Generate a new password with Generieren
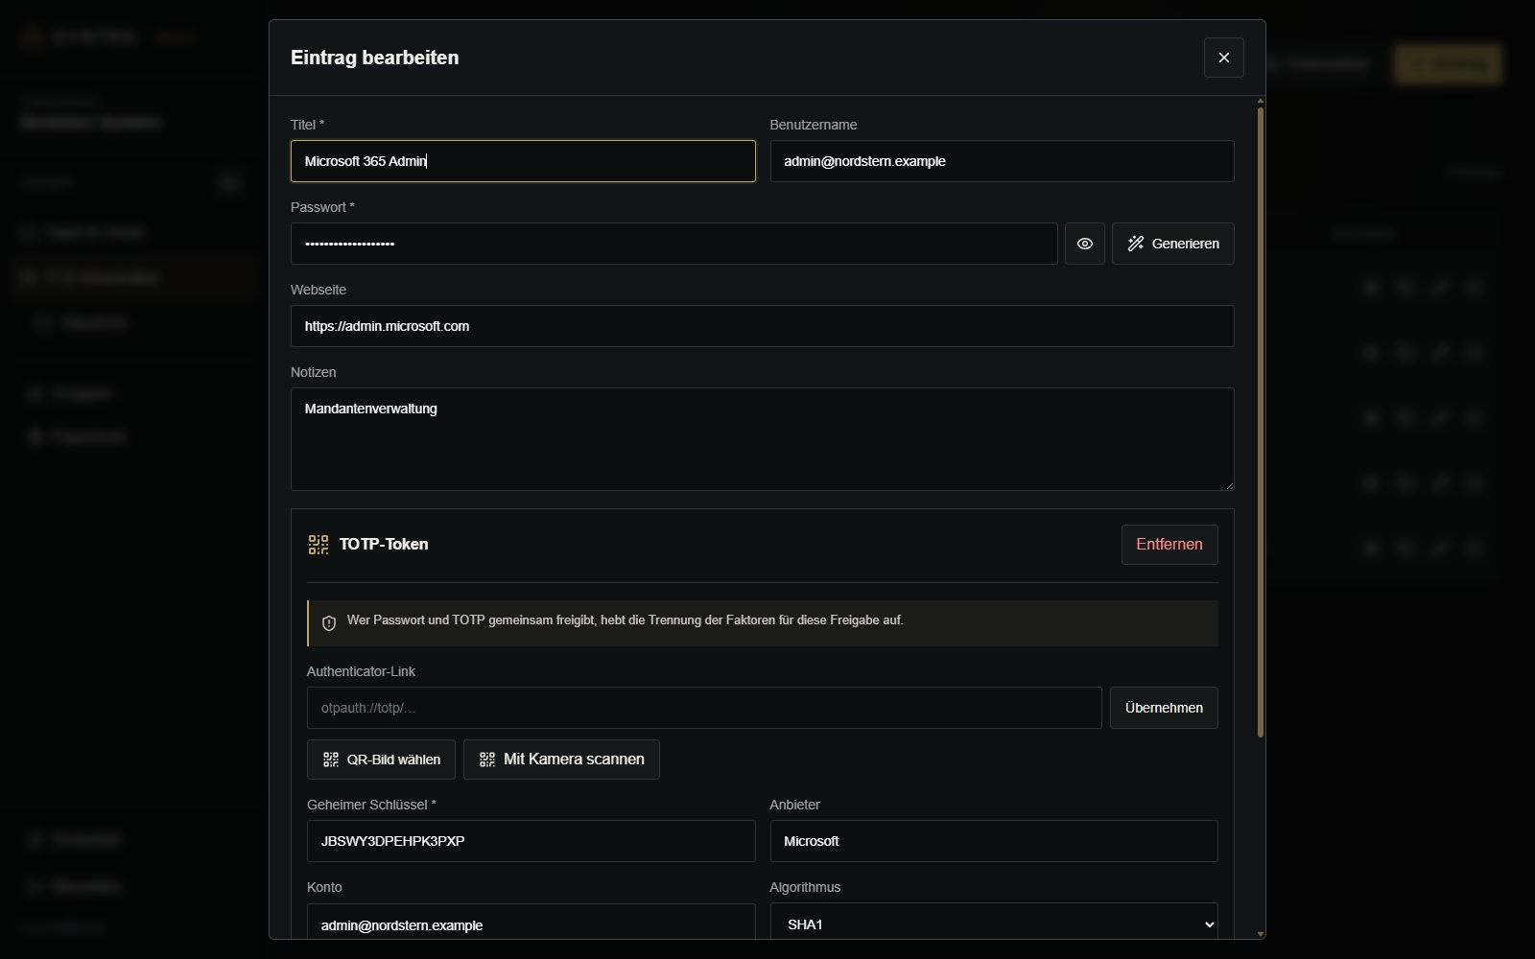1535x959 pixels. click(x=1172, y=244)
